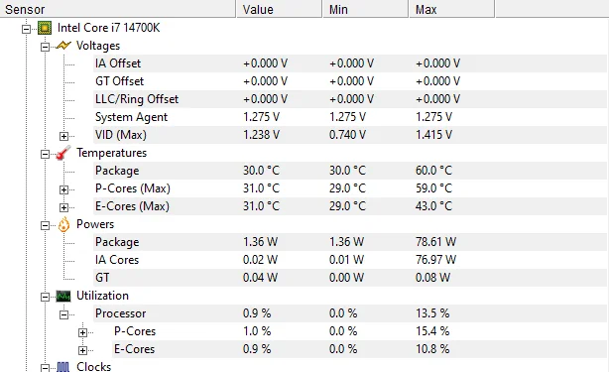
Task: Expand the P-Cores utilization entry
Action: [x=82, y=332]
